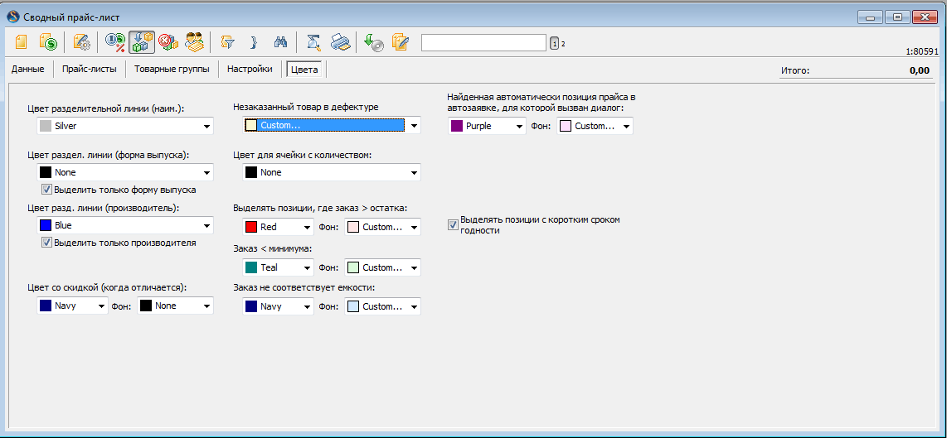Click the documents with green dollar icon

[x=48, y=43]
